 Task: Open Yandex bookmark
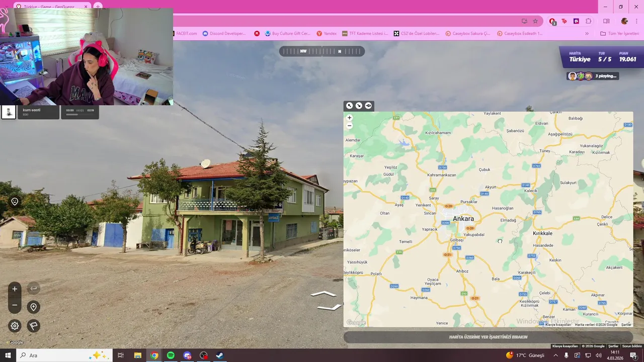[x=327, y=34]
